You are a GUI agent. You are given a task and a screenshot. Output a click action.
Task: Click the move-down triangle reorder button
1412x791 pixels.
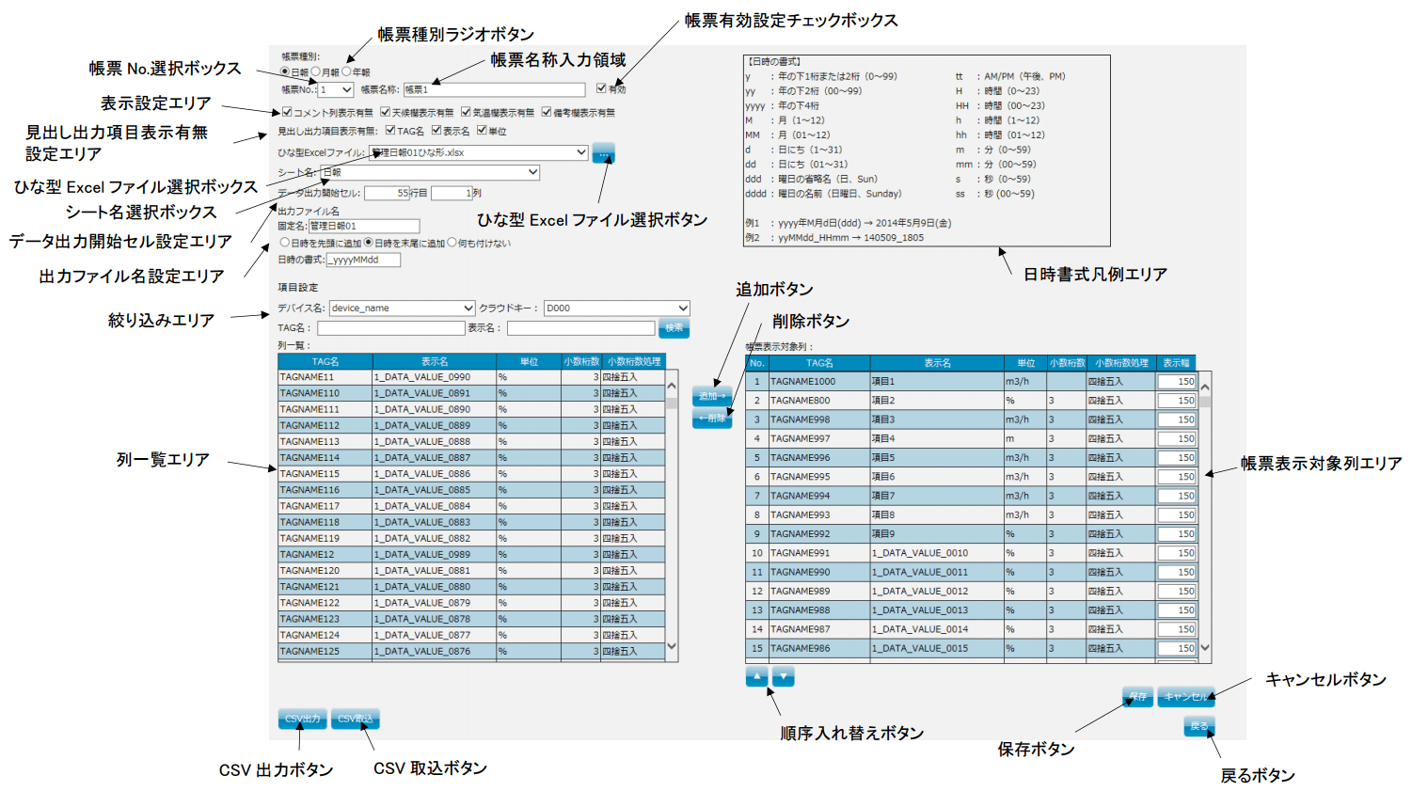783,676
